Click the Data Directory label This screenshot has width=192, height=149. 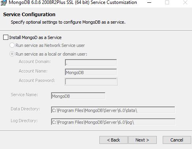[x=25, y=109]
